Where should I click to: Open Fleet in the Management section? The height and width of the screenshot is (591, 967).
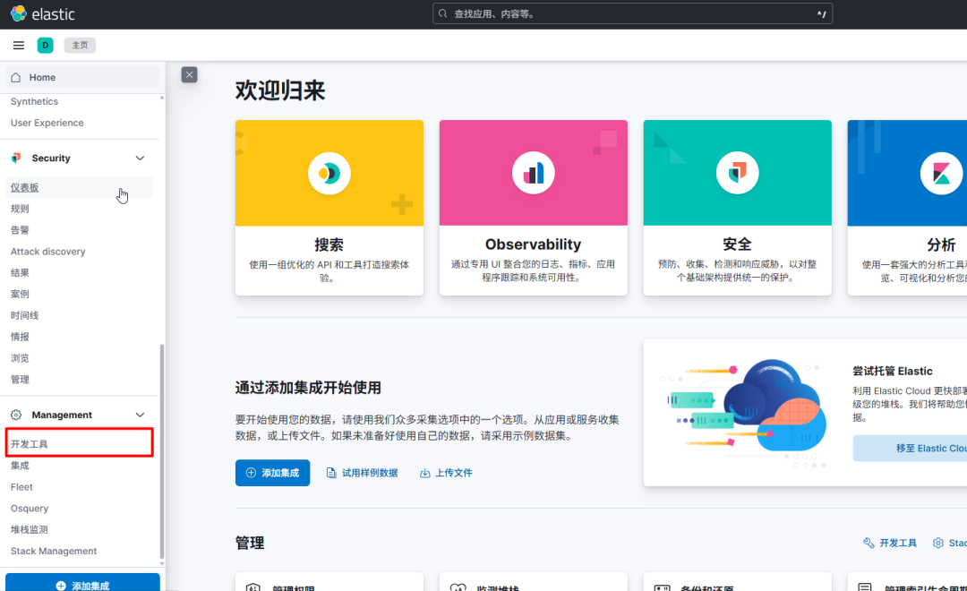pos(21,487)
